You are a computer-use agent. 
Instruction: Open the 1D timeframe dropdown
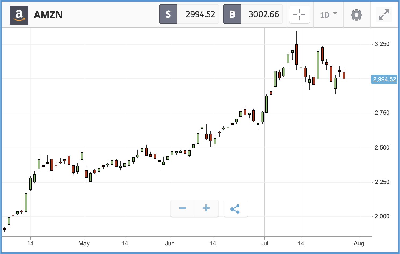click(328, 14)
